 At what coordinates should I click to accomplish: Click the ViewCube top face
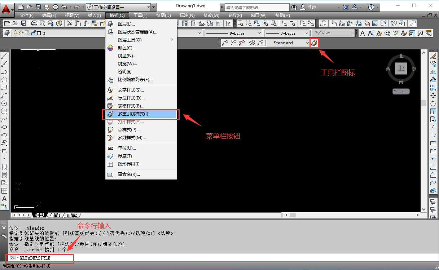pyautogui.click(x=401, y=68)
